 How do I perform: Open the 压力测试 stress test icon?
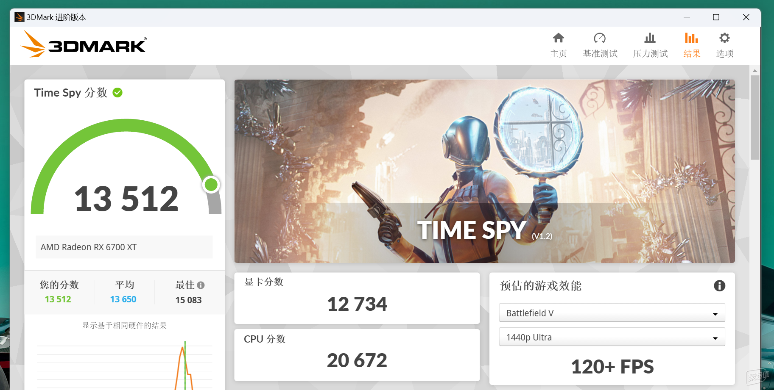[650, 38]
